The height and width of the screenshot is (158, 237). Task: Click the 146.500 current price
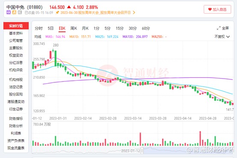pyautogui.click(x=57, y=7)
